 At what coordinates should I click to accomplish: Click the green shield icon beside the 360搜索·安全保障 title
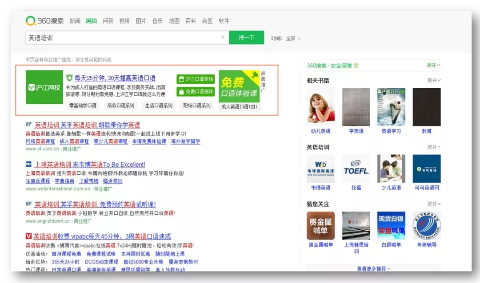coord(356,65)
